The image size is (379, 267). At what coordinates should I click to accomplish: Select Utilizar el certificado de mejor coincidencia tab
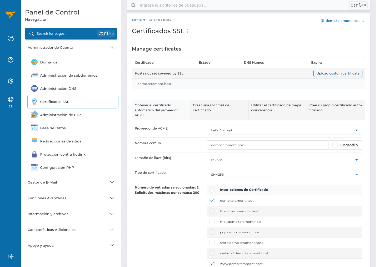click(x=278, y=110)
